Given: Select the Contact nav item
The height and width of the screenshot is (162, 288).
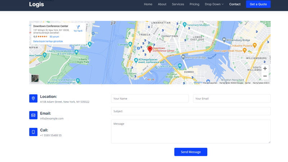Looking at the screenshot, I should (x=235, y=4).
